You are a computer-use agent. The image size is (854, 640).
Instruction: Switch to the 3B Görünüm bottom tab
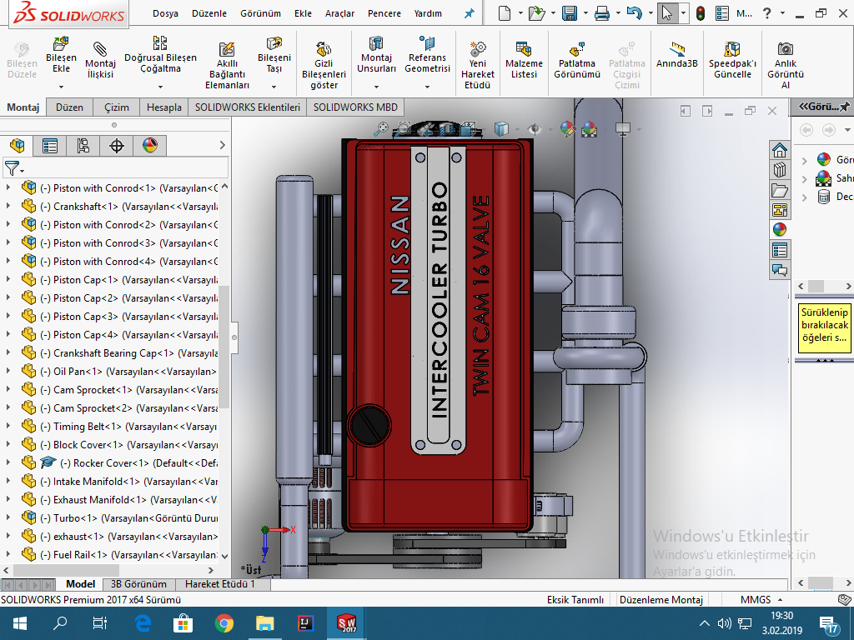click(x=138, y=584)
